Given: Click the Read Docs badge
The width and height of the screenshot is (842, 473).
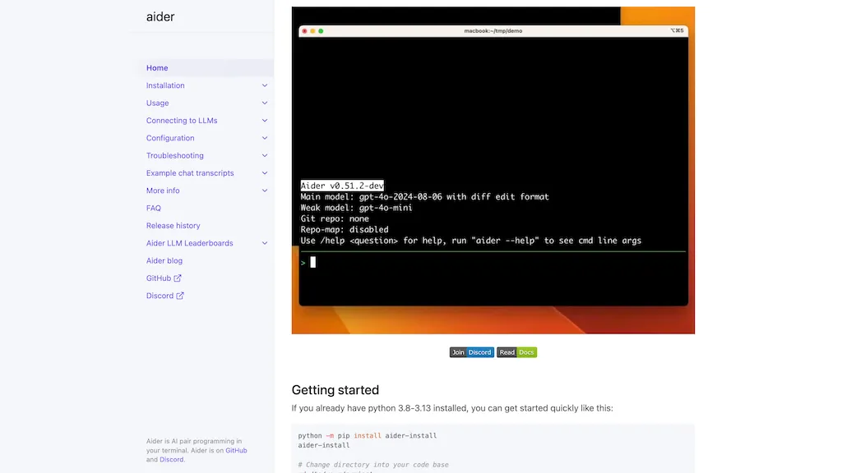Looking at the screenshot, I should point(516,352).
